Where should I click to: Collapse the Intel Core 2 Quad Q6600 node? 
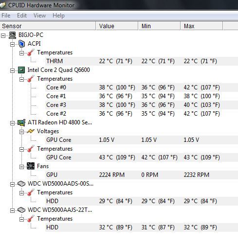click(x=12, y=70)
